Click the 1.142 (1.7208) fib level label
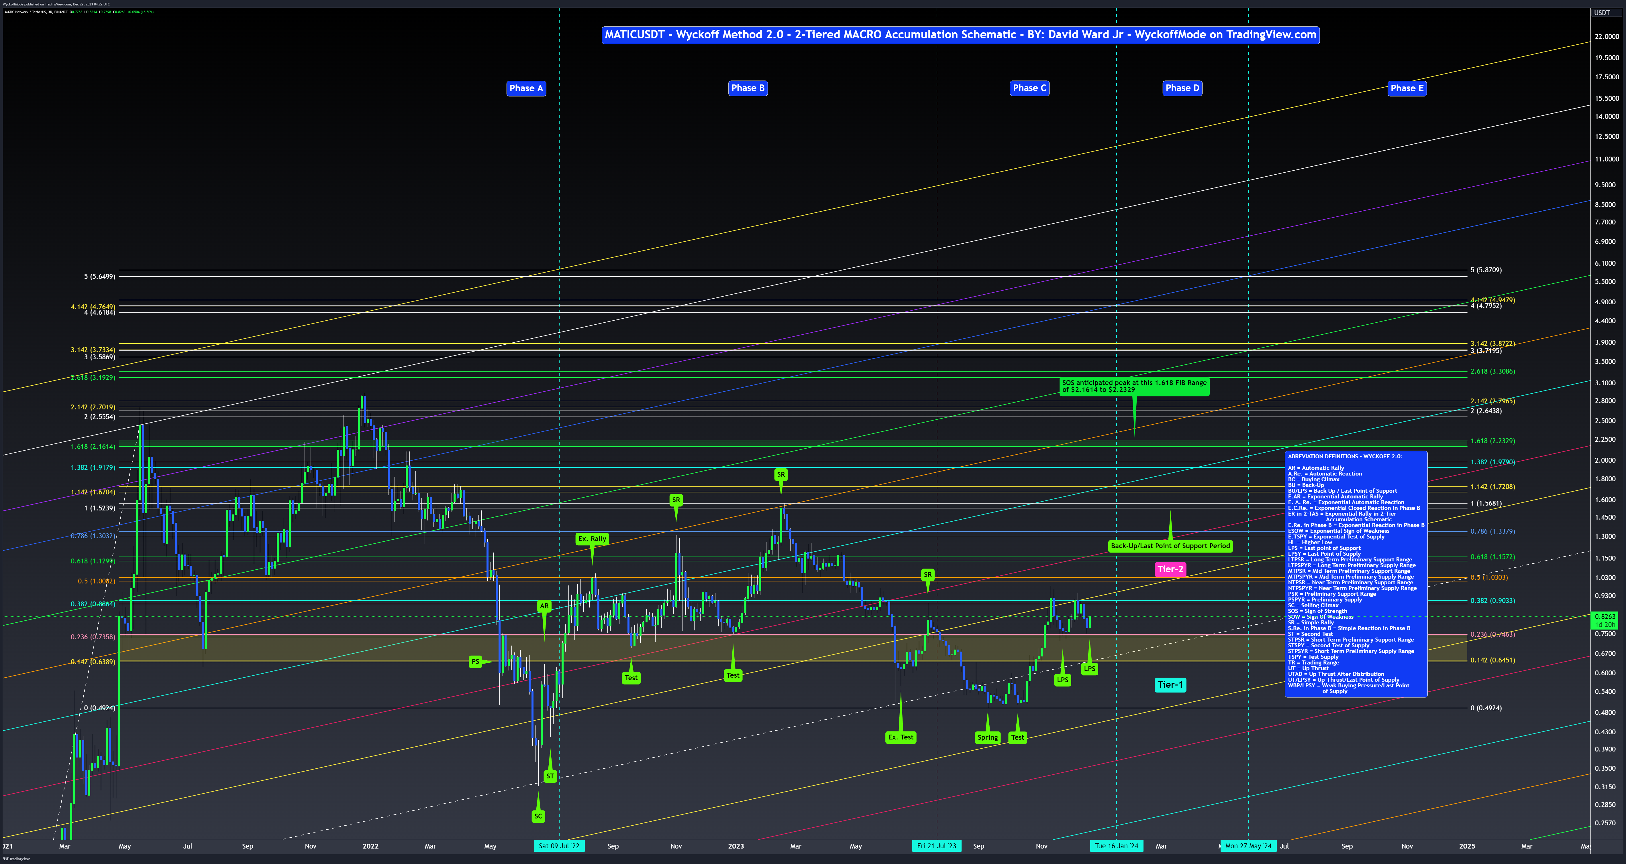Viewport: 1626px width, 864px height. 1492,487
